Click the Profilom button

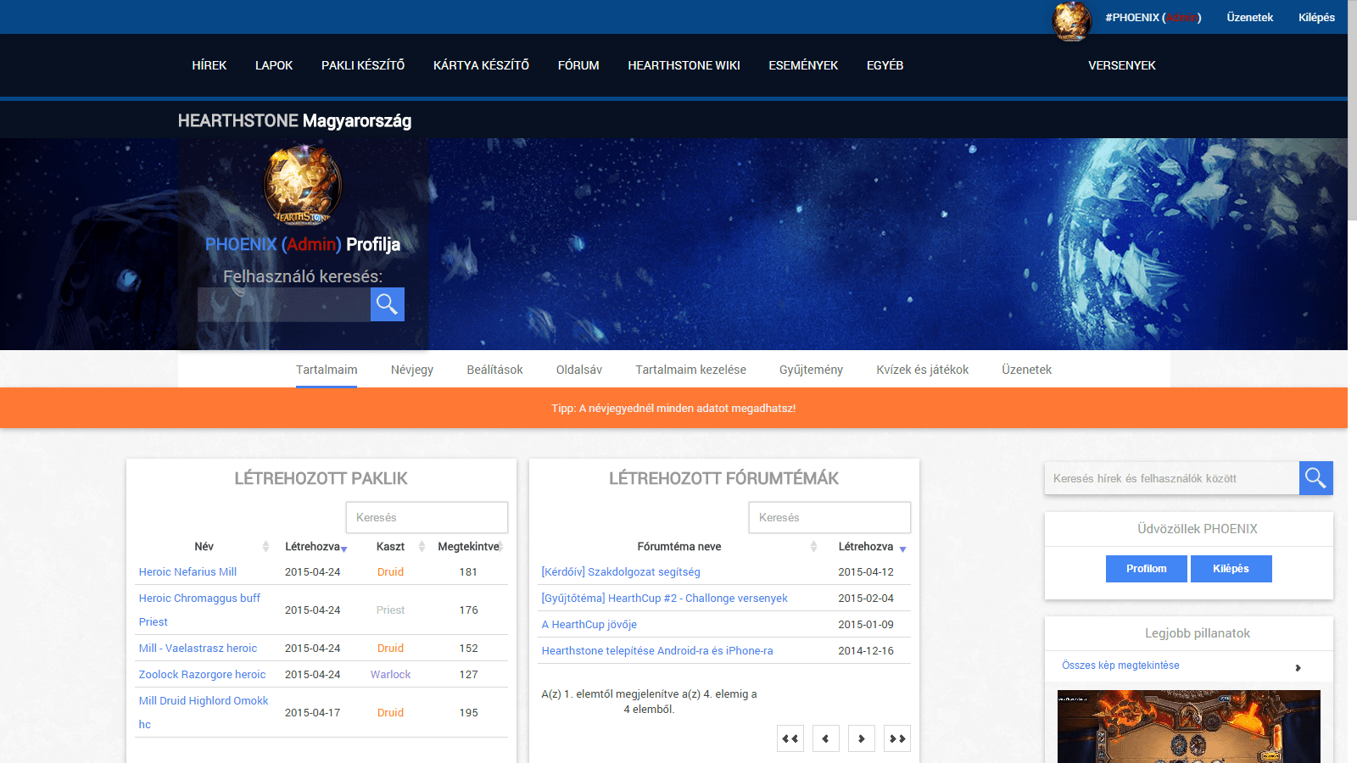1147,569
